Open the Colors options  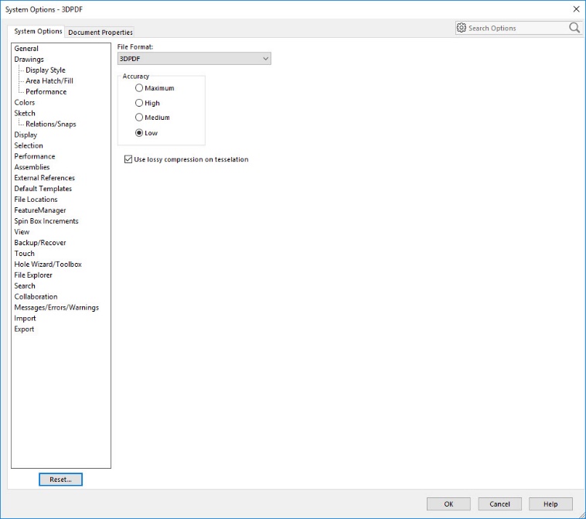(x=24, y=102)
